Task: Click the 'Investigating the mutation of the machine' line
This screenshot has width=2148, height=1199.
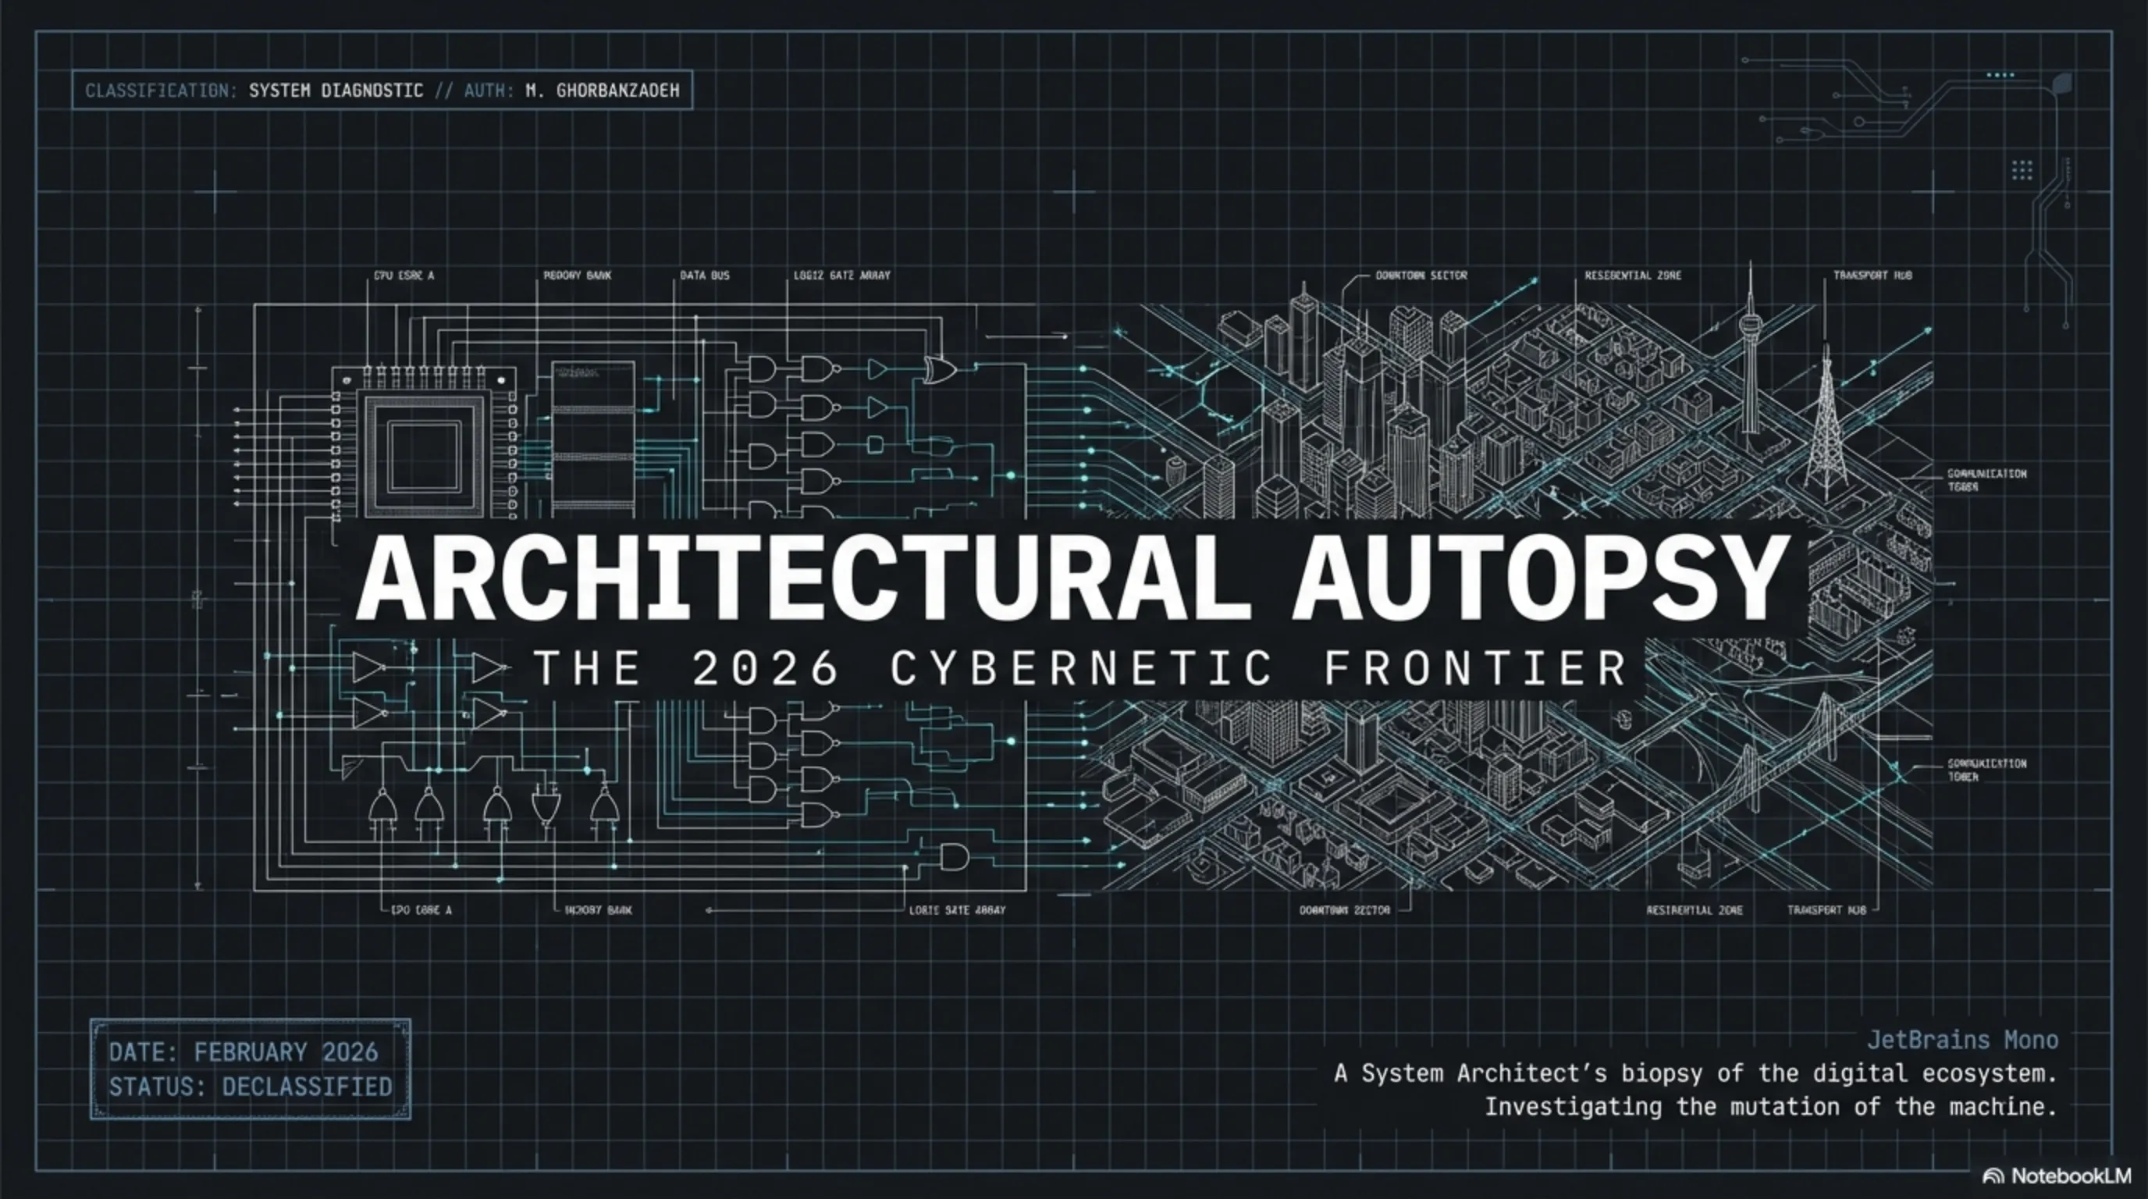Action: [x=1770, y=1106]
